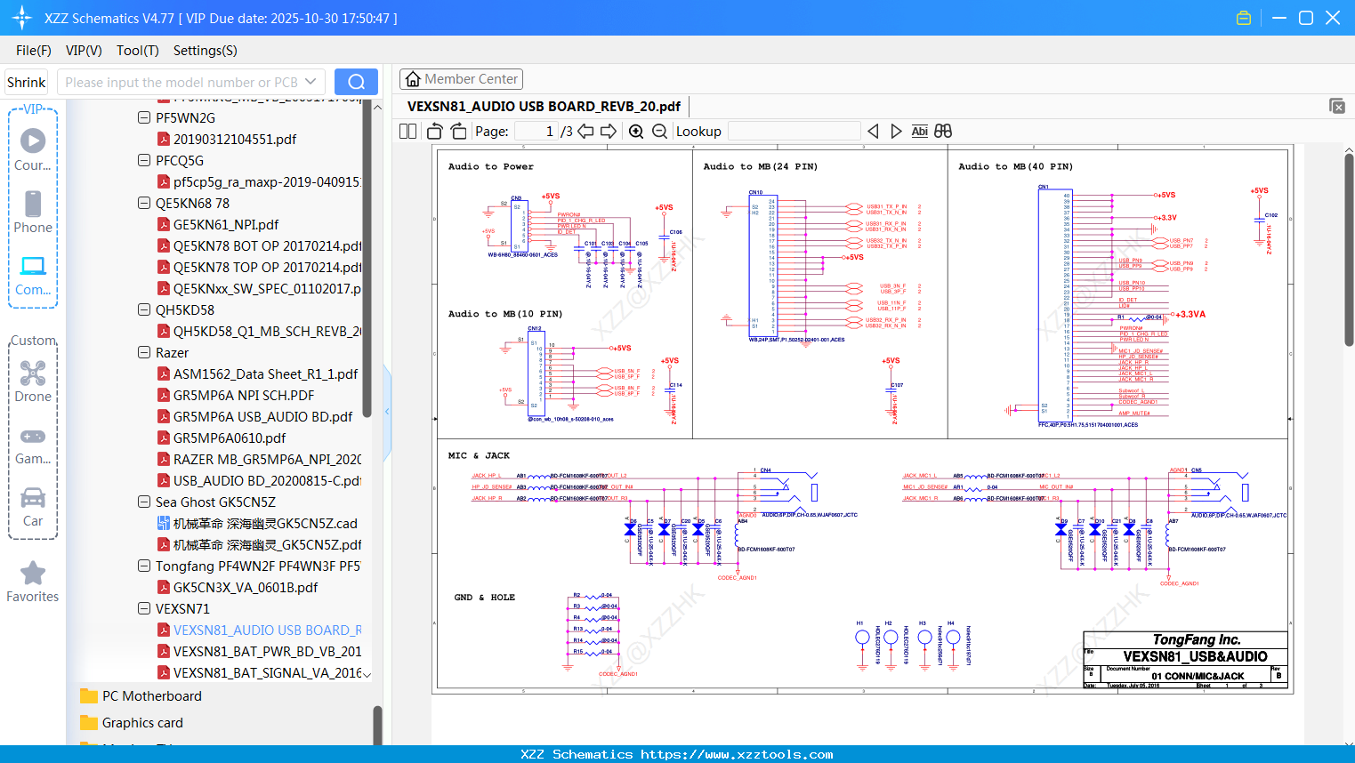
Task: Click the binoculars search icon
Action: click(943, 132)
